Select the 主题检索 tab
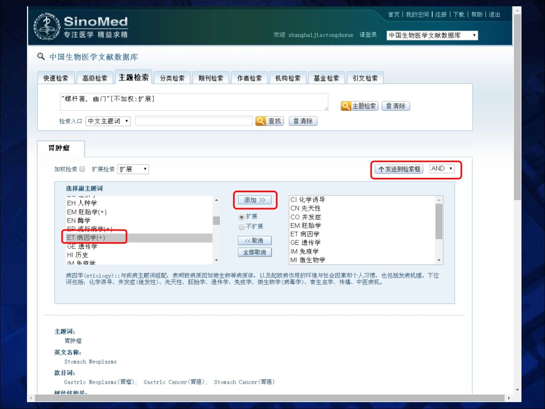Viewport: 545px width, 409px height. click(x=134, y=77)
